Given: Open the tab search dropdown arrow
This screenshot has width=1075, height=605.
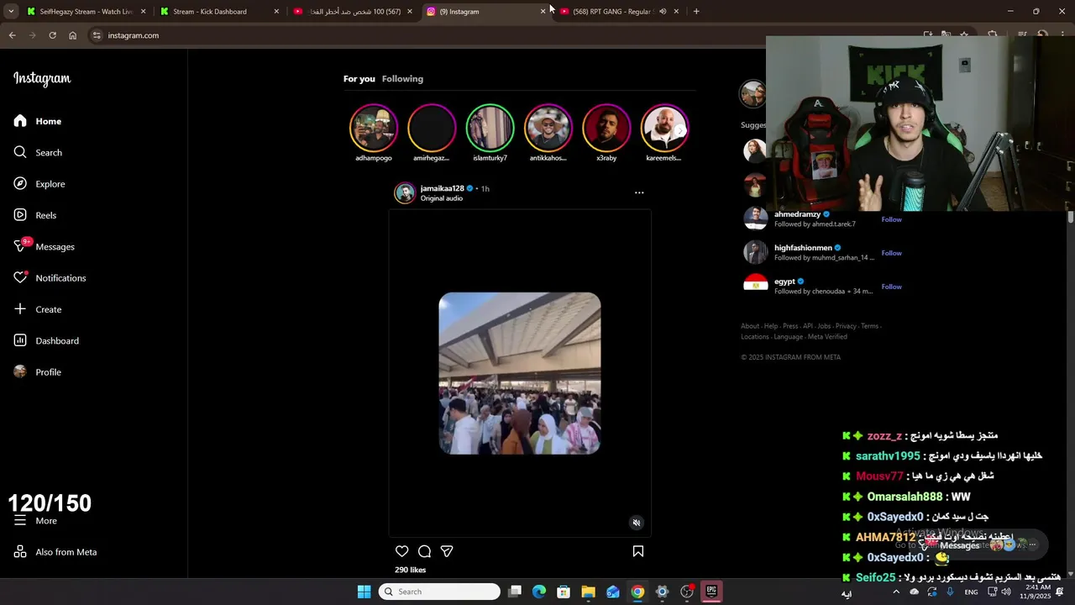Looking at the screenshot, I should pos(11,12).
